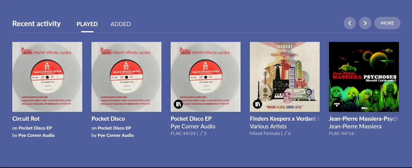Switch to the ADDED tab
The height and width of the screenshot is (168, 412).
coord(121,24)
